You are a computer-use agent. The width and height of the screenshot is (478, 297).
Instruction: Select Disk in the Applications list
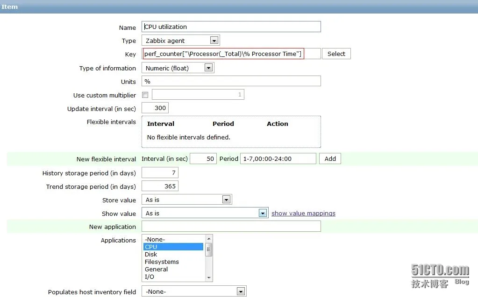click(x=173, y=255)
